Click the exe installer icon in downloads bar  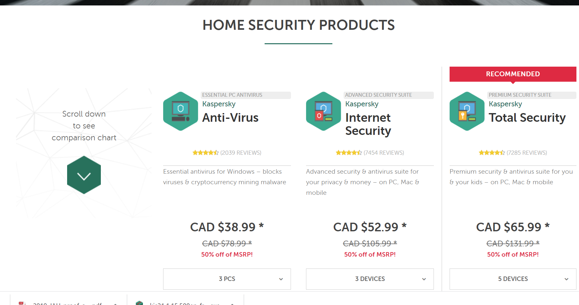[x=139, y=303]
